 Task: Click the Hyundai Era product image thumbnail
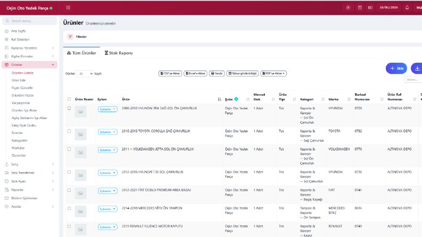[80, 112]
